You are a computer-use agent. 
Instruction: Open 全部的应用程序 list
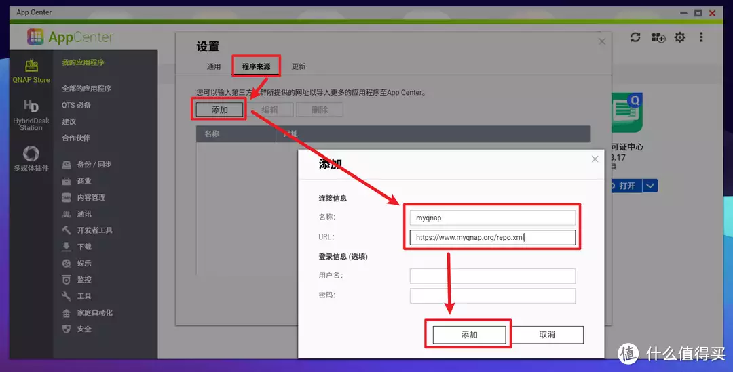(86, 89)
